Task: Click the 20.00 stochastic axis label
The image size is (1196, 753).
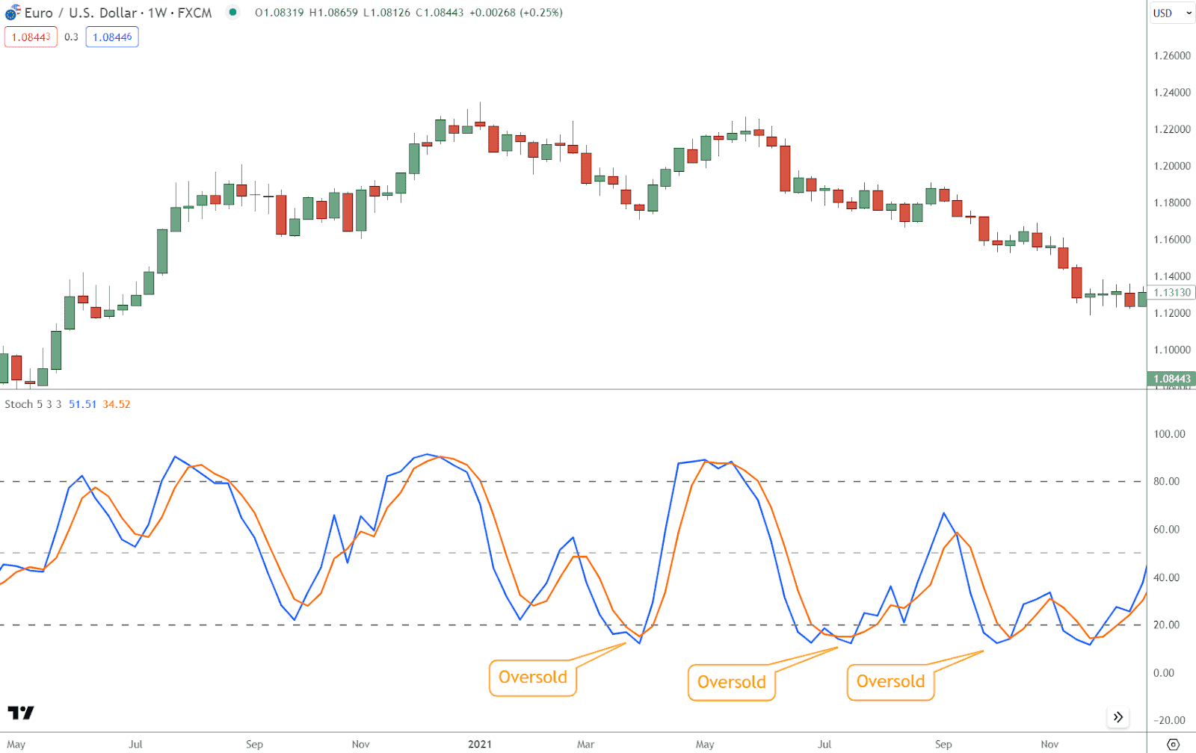Action: pos(1166,625)
